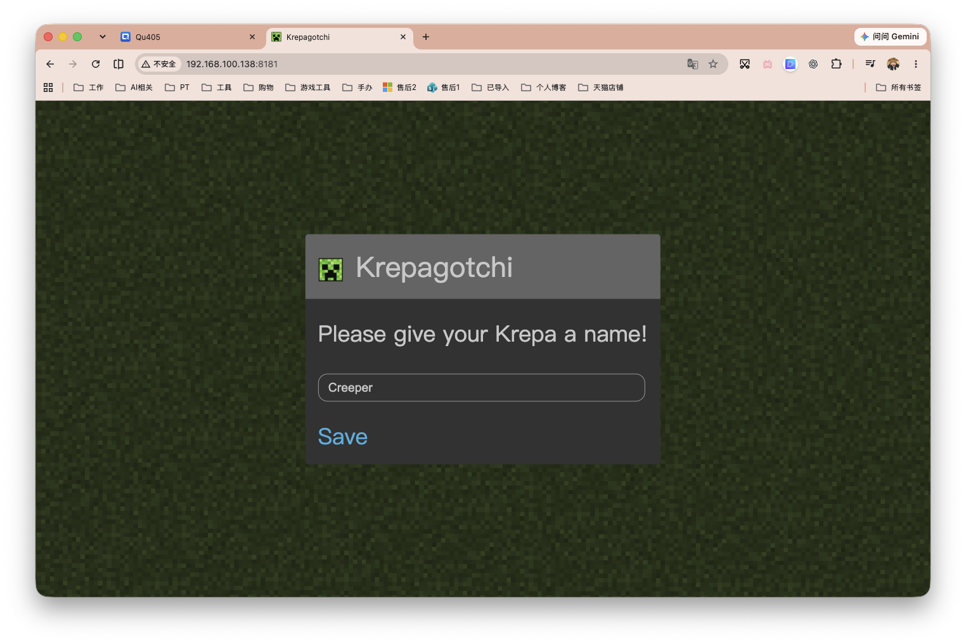This screenshot has height=644, width=966.
Task: Open the 售后1 bookmark
Action: click(x=444, y=87)
